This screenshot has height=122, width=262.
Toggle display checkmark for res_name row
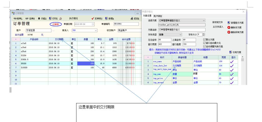(x=232, y=62)
